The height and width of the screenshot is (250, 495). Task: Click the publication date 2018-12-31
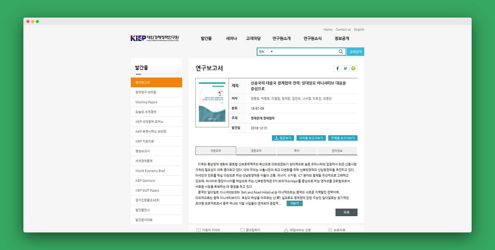click(259, 128)
